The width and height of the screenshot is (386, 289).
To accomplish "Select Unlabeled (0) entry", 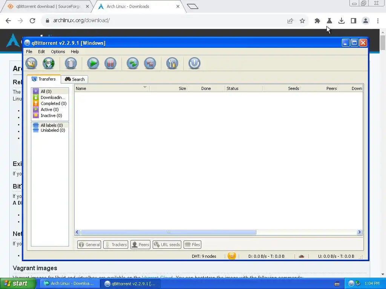I will point(50,130).
